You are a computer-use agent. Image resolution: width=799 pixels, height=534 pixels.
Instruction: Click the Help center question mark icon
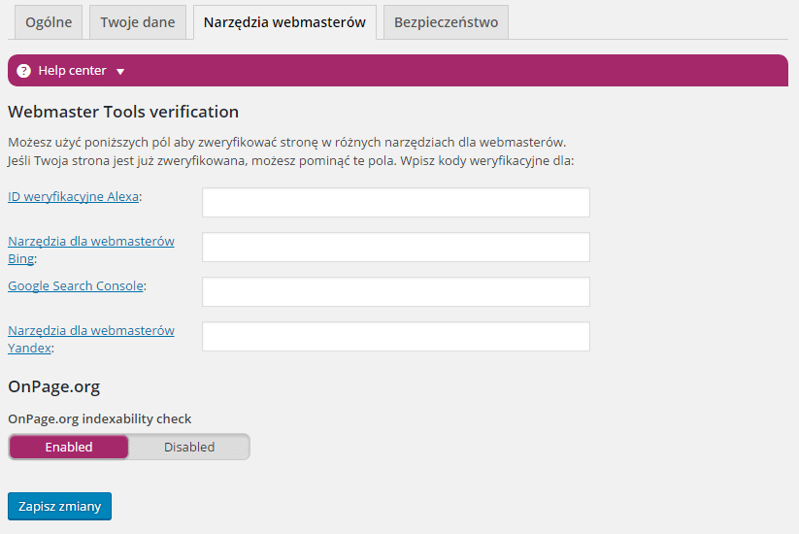[24, 71]
